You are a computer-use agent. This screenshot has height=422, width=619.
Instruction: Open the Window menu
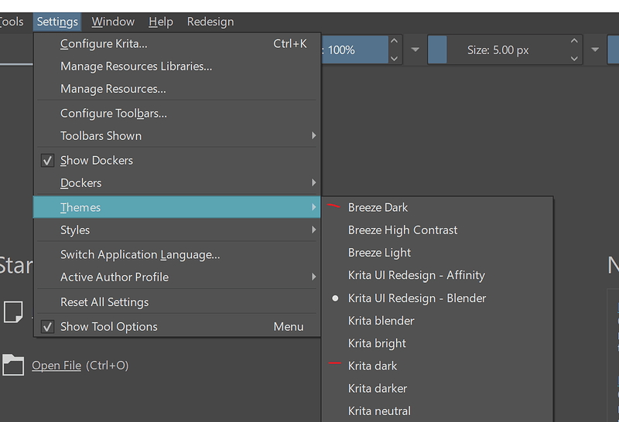pos(113,22)
